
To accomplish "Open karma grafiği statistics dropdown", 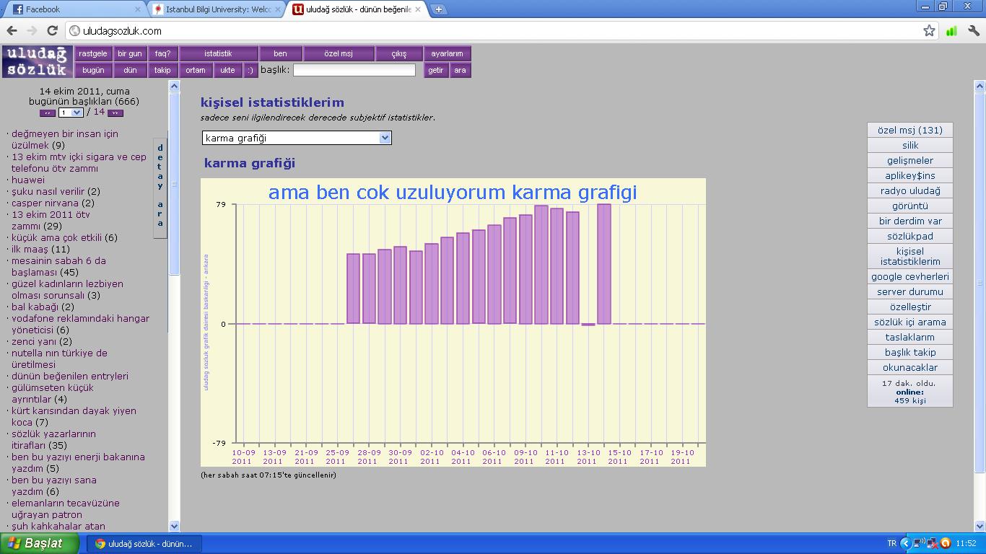I will [x=297, y=138].
